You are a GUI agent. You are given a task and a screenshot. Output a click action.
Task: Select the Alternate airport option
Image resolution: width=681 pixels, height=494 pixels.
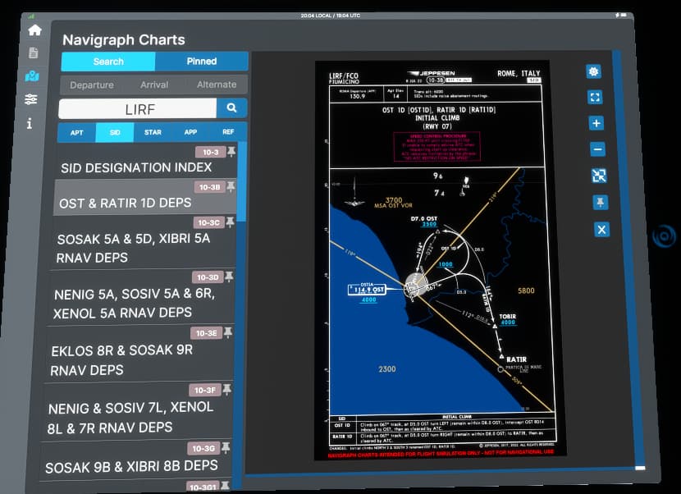tap(217, 85)
